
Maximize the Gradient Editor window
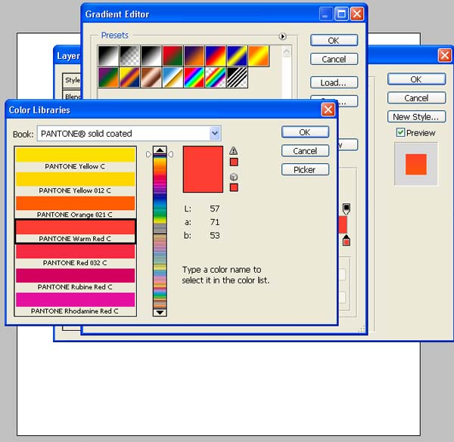pyautogui.click(x=342, y=14)
